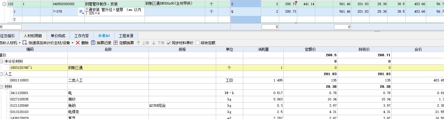This screenshot has width=444, height=119.
Task: Click the 换 icon in row 7-378
Action: pos(81,11)
